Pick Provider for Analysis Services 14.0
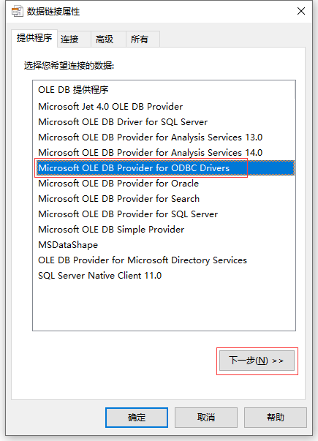Screen dimensions: 318x441 pos(164,153)
